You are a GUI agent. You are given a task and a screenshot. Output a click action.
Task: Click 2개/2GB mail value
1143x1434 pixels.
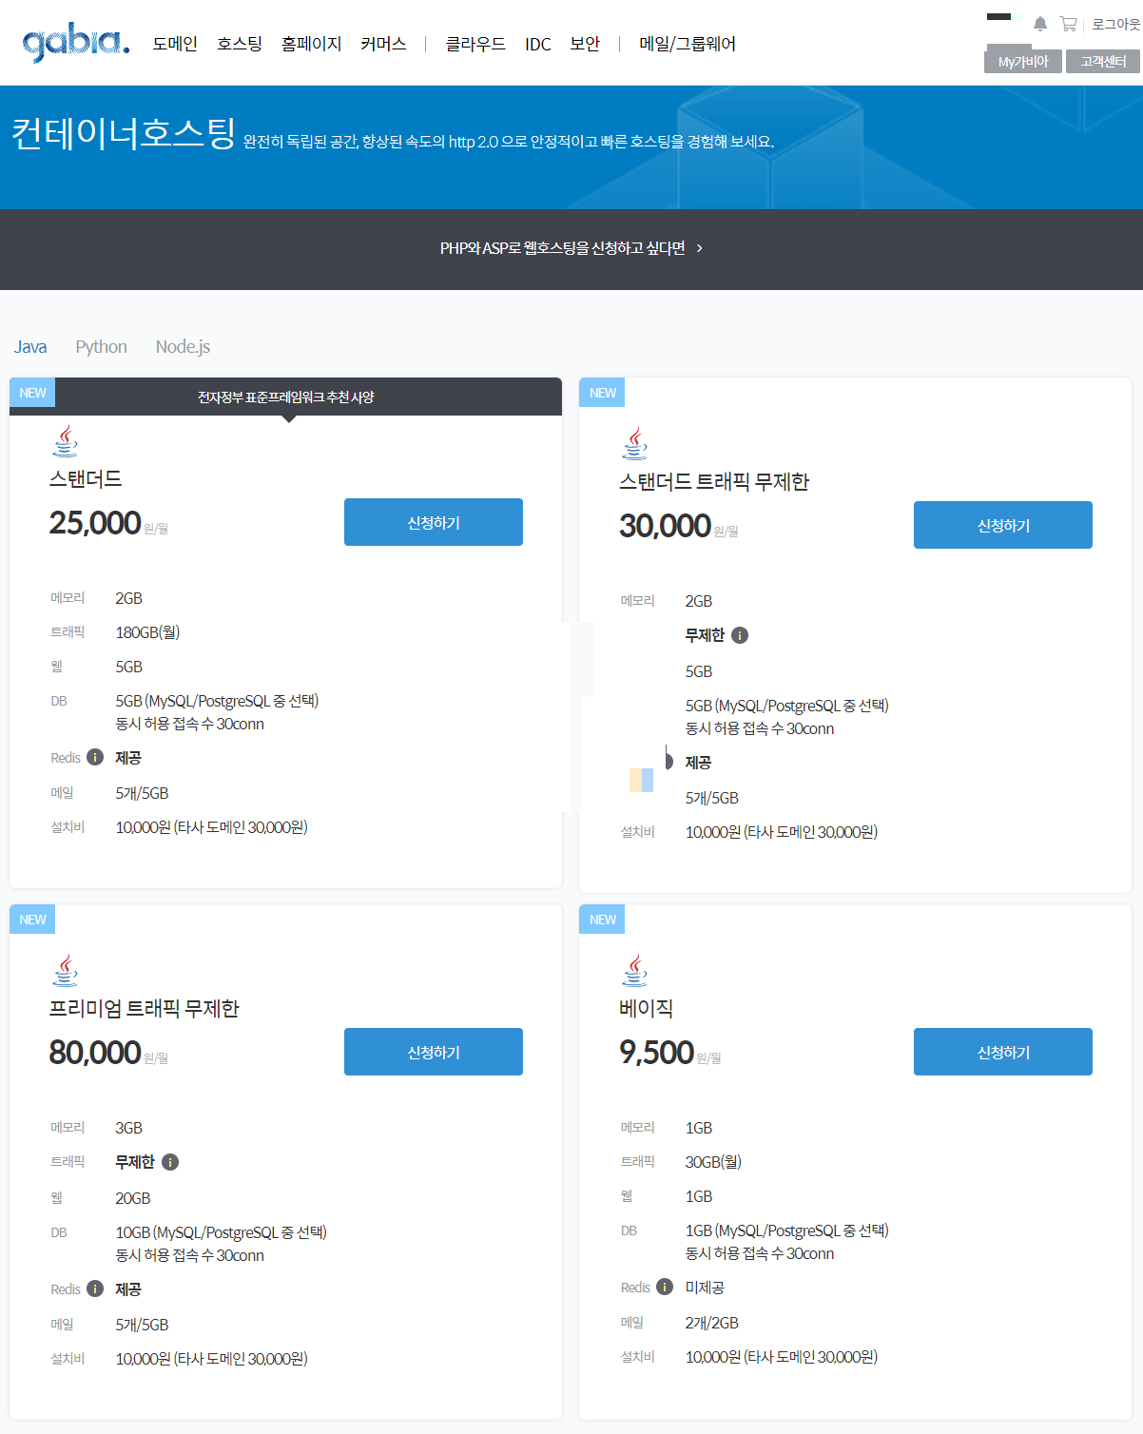(x=711, y=1323)
